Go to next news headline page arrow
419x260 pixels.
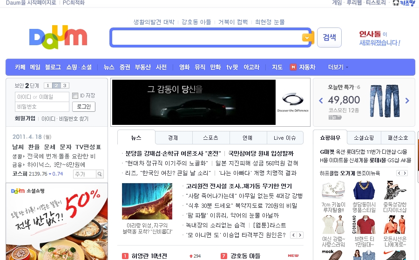[x=300, y=235]
